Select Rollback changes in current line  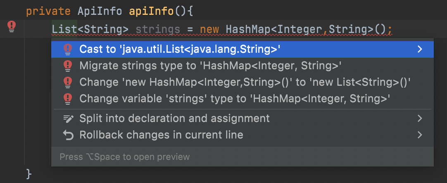tap(243, 135)
